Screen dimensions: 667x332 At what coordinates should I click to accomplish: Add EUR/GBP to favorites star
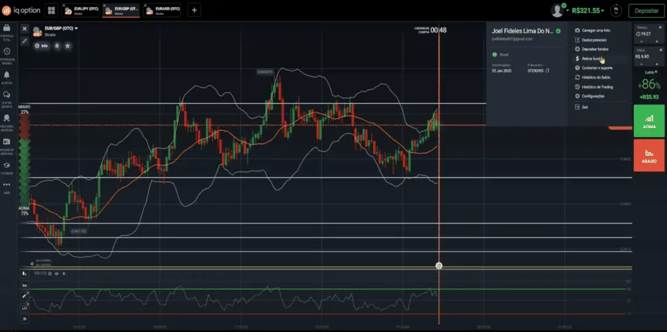[x=67, y=45]
